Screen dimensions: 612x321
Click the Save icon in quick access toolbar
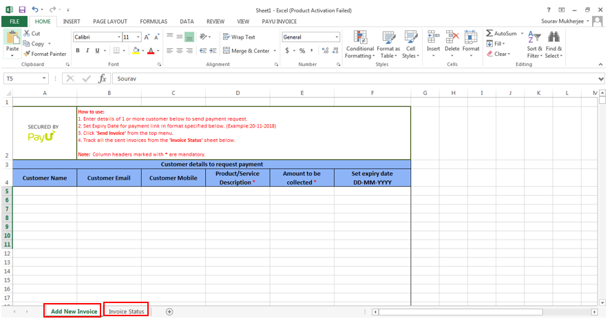tap(22, 10)
